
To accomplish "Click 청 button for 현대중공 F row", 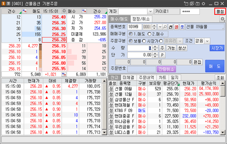I will [x=111, y=116].
